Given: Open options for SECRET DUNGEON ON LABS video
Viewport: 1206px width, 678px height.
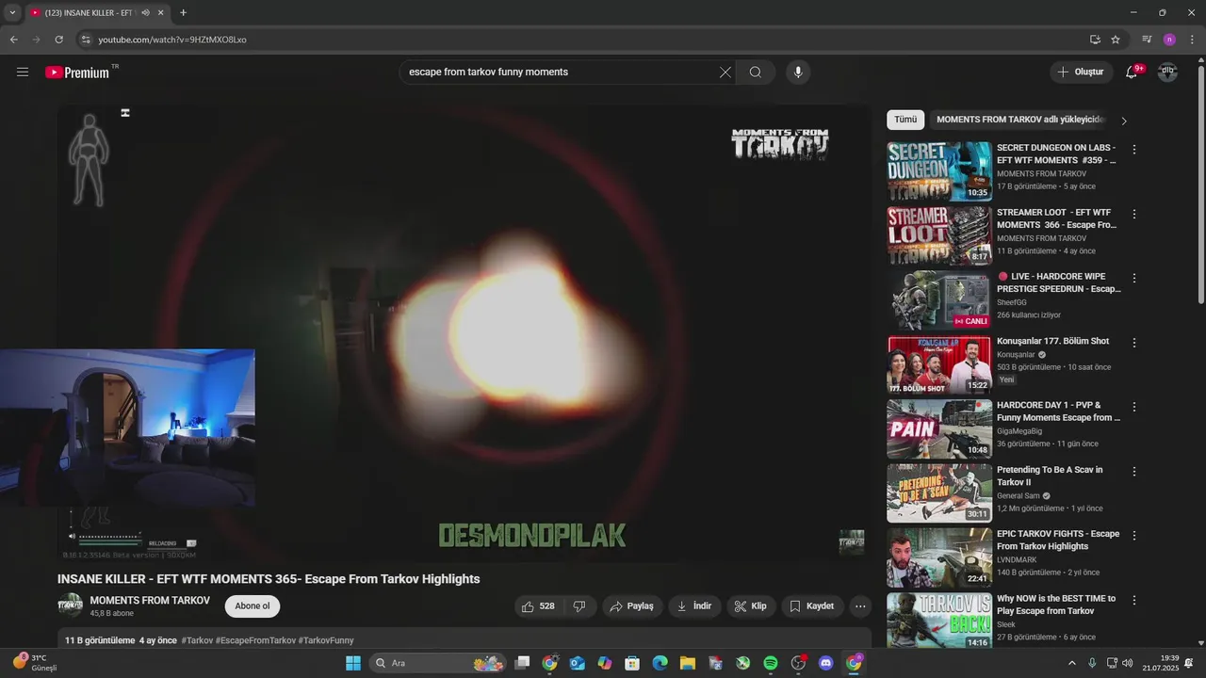Looking at the screenshot, I should tap(1134, 150).
